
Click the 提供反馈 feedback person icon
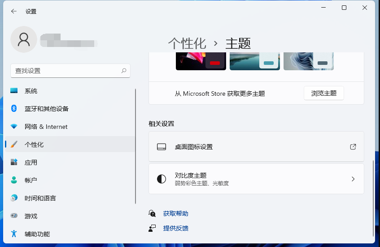[x=152, y=228]
